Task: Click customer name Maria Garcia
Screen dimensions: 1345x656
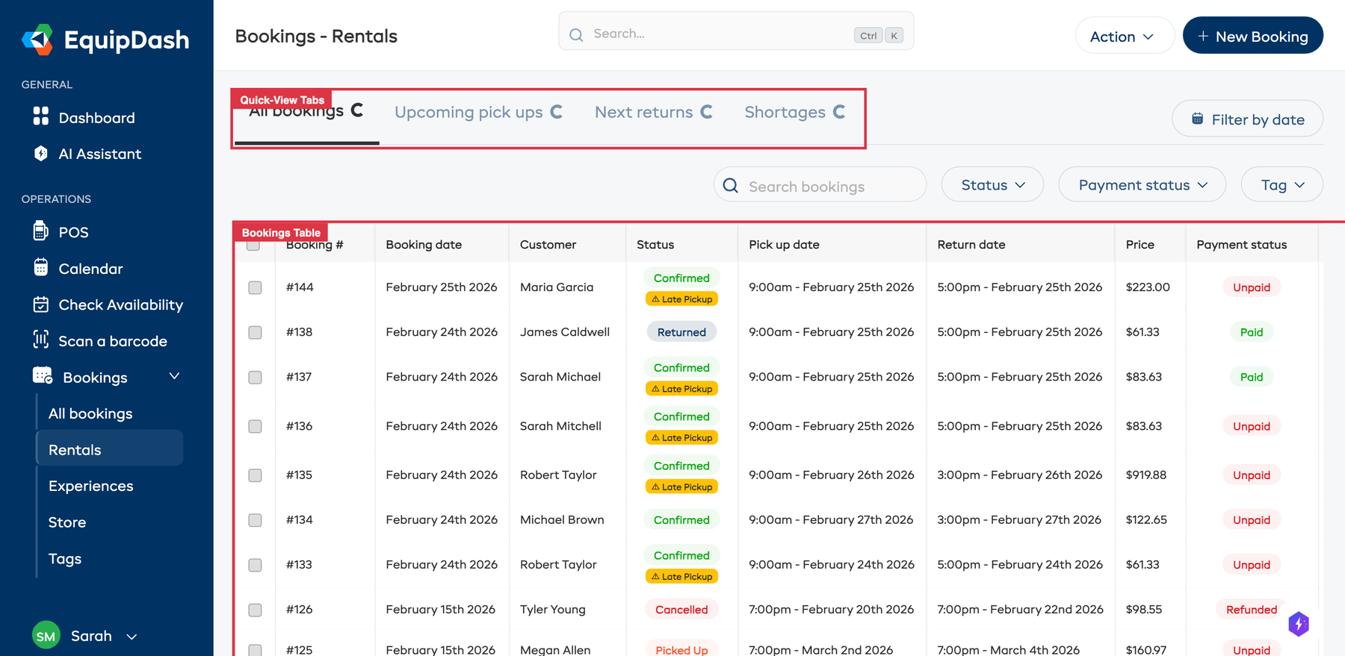Action: [557, 287]
